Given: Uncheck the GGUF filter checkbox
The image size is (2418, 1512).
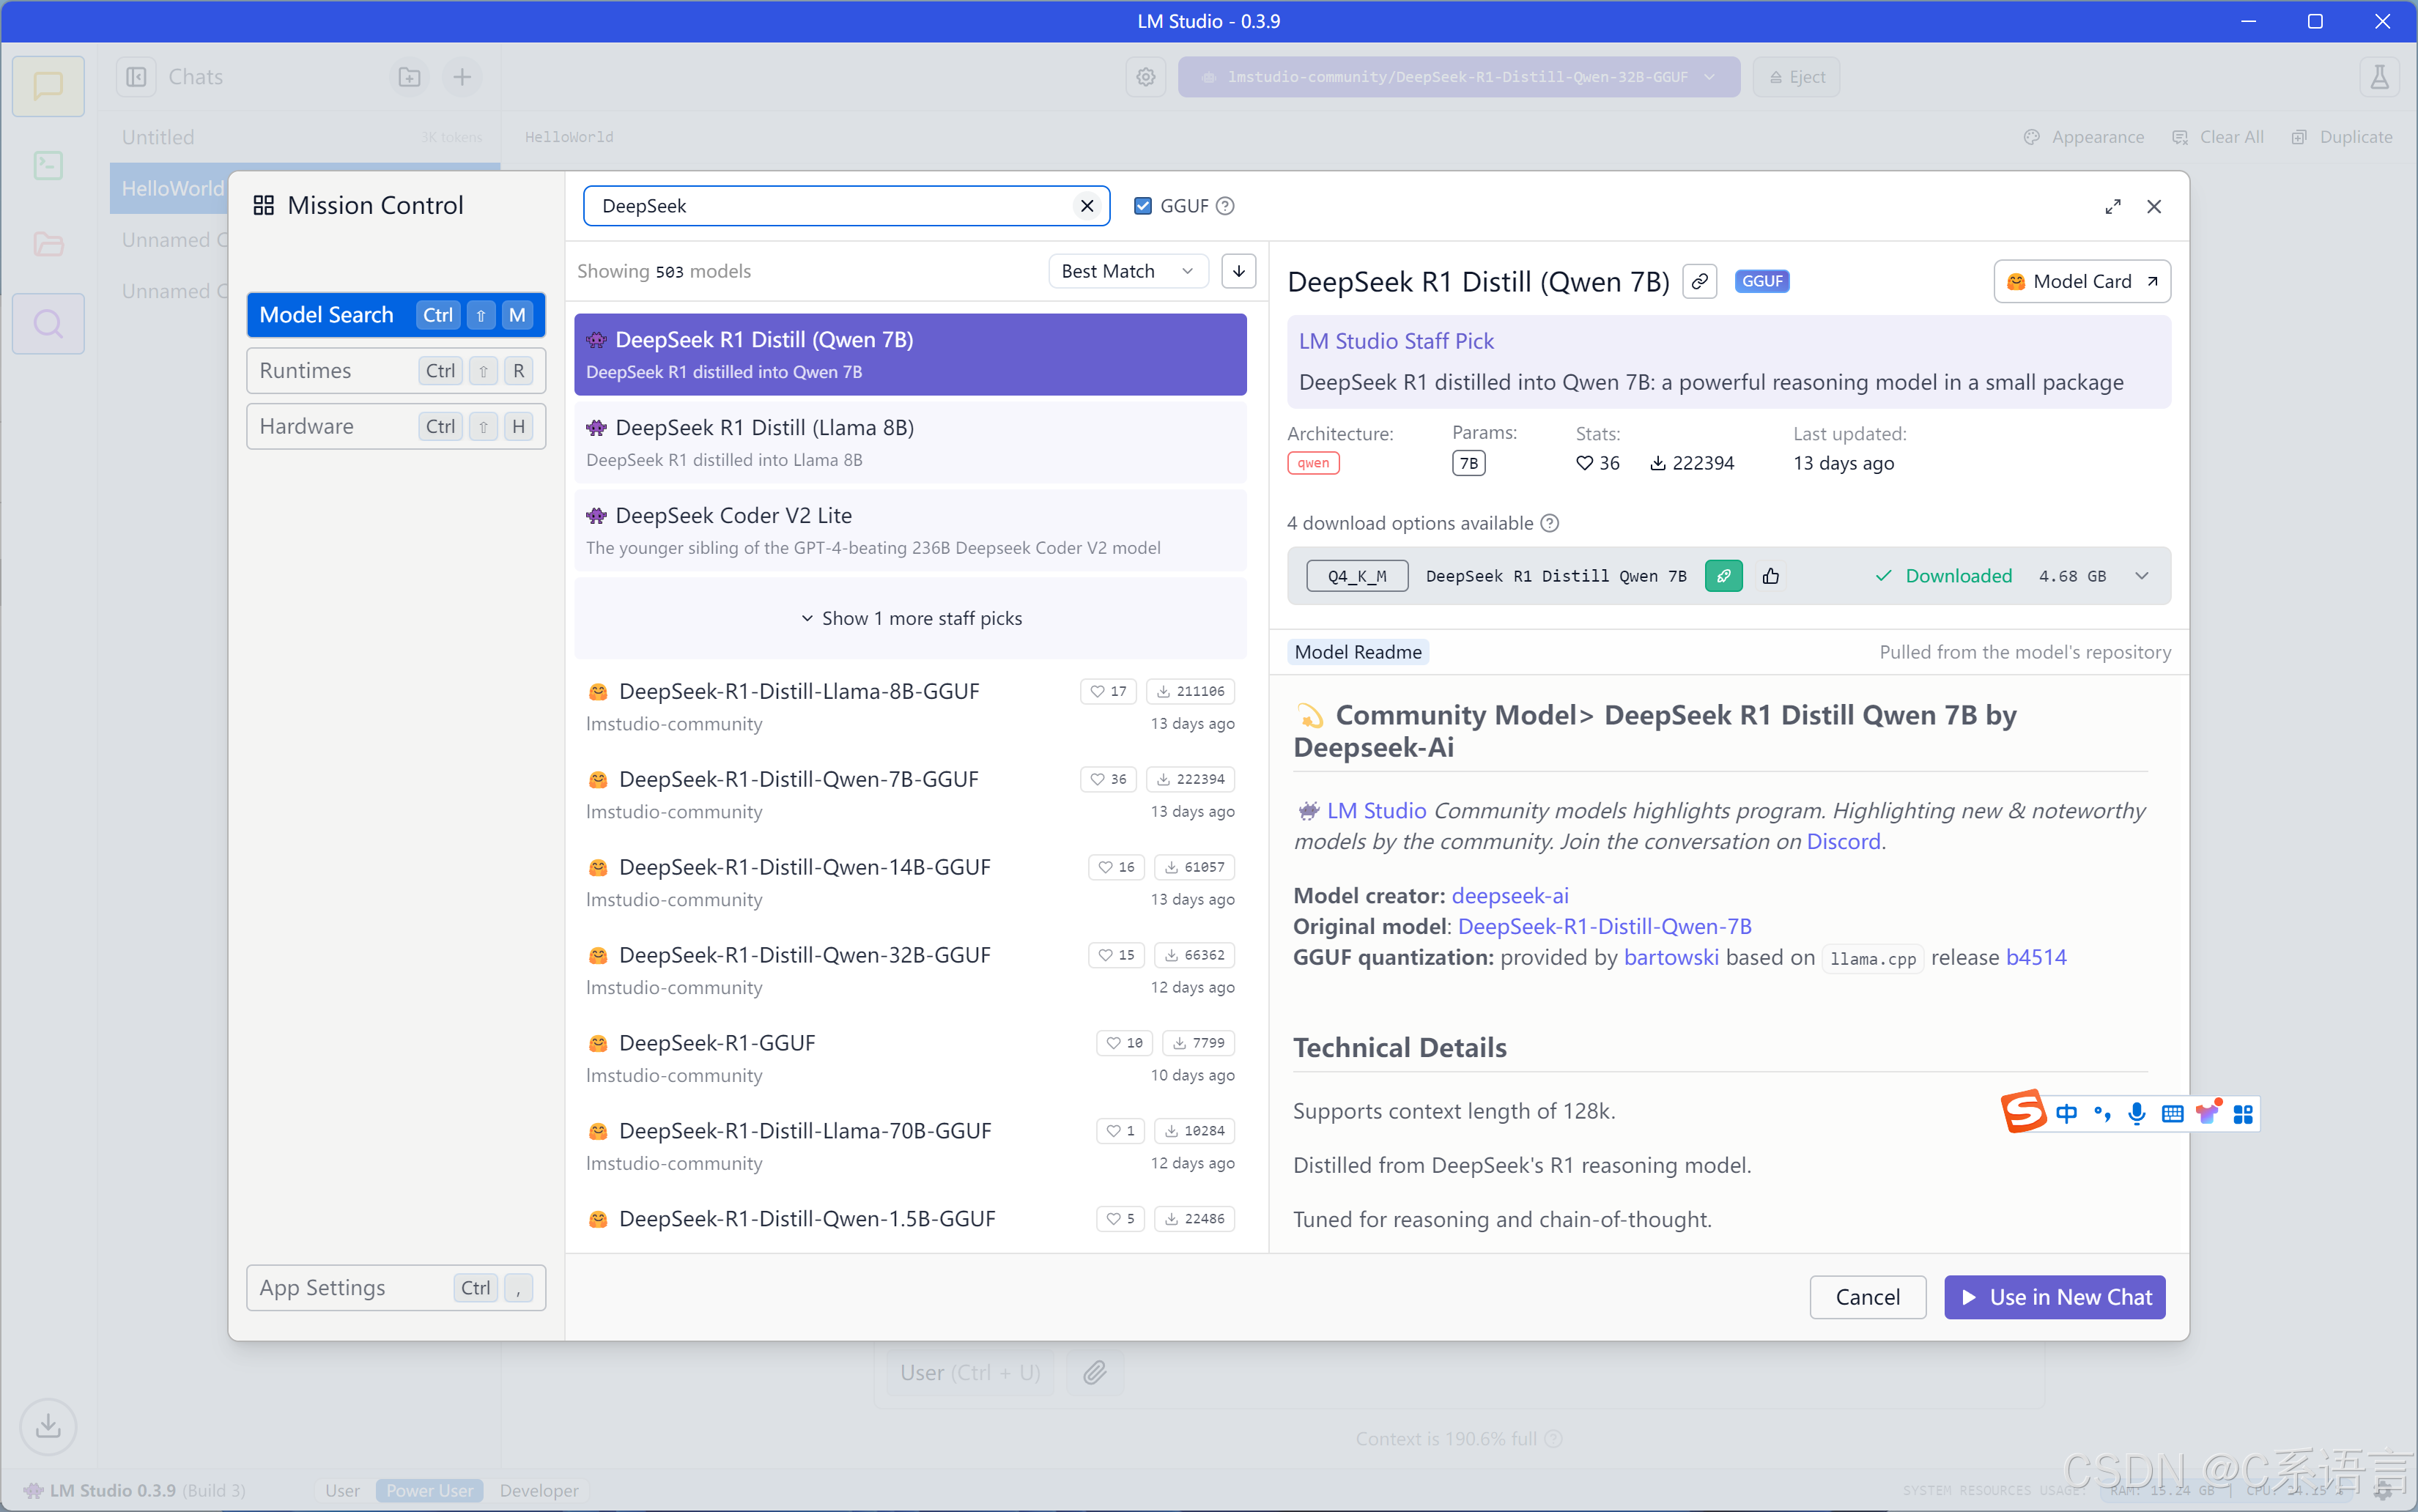Looking at the screenshot, I should coord(1143,206).
